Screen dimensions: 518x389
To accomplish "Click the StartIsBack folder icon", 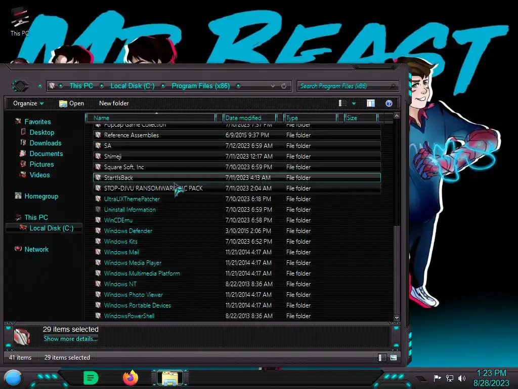I will coord(98,178).
